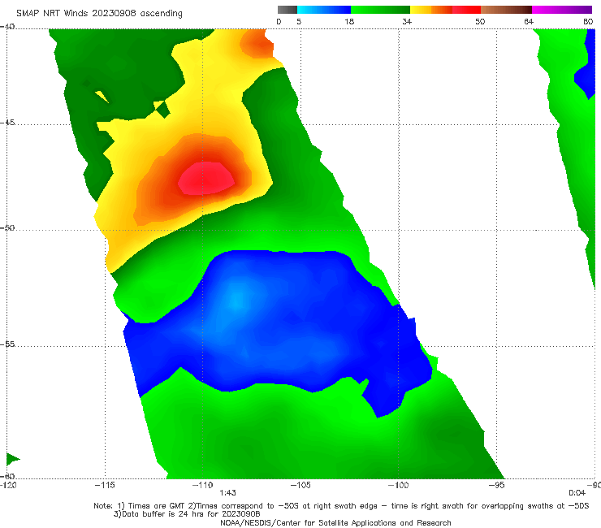This screenshot has height=528, width=601.
Task: Click the '18' label under the color scale
Action: click(349, 22)
